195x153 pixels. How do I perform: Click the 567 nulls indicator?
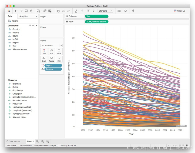pyautogui.click(x=181, y=126)
